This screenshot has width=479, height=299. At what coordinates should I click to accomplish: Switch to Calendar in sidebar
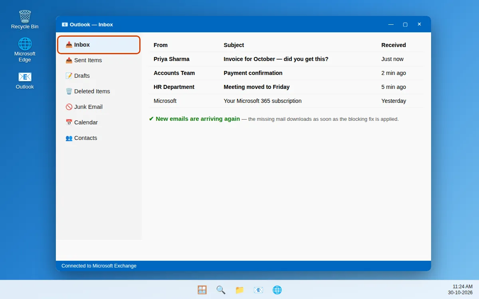coord(99,122)
